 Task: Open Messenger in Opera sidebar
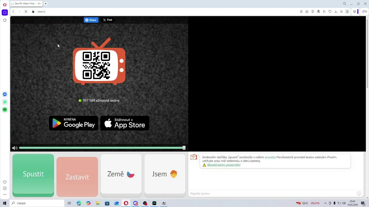click(5, 94)
